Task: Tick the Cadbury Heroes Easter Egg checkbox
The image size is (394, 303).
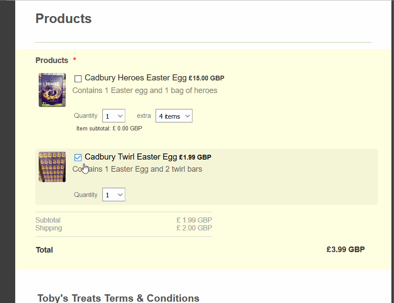Action: 78,79
